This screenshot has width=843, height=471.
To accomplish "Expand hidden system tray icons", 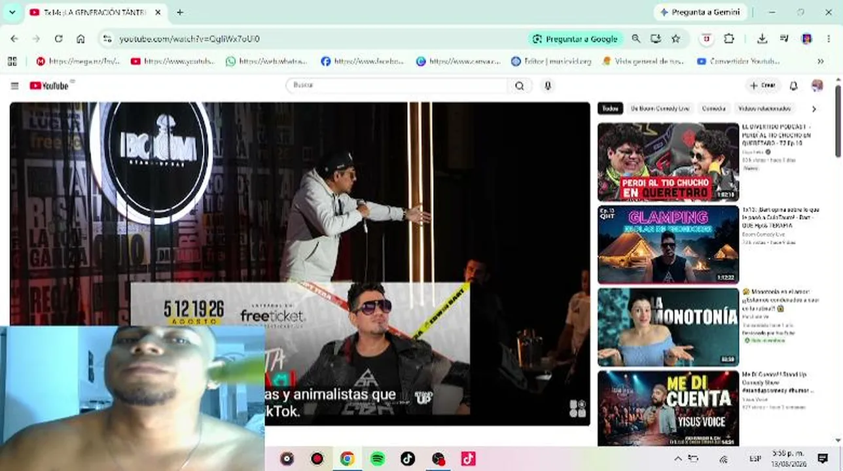I will point(678,459).
